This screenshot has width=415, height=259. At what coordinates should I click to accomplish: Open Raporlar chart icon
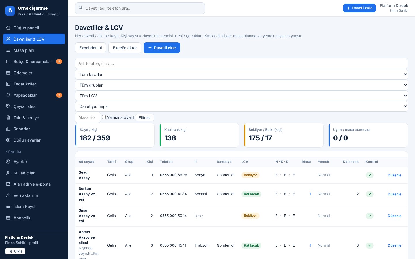(x=8, y=129)
